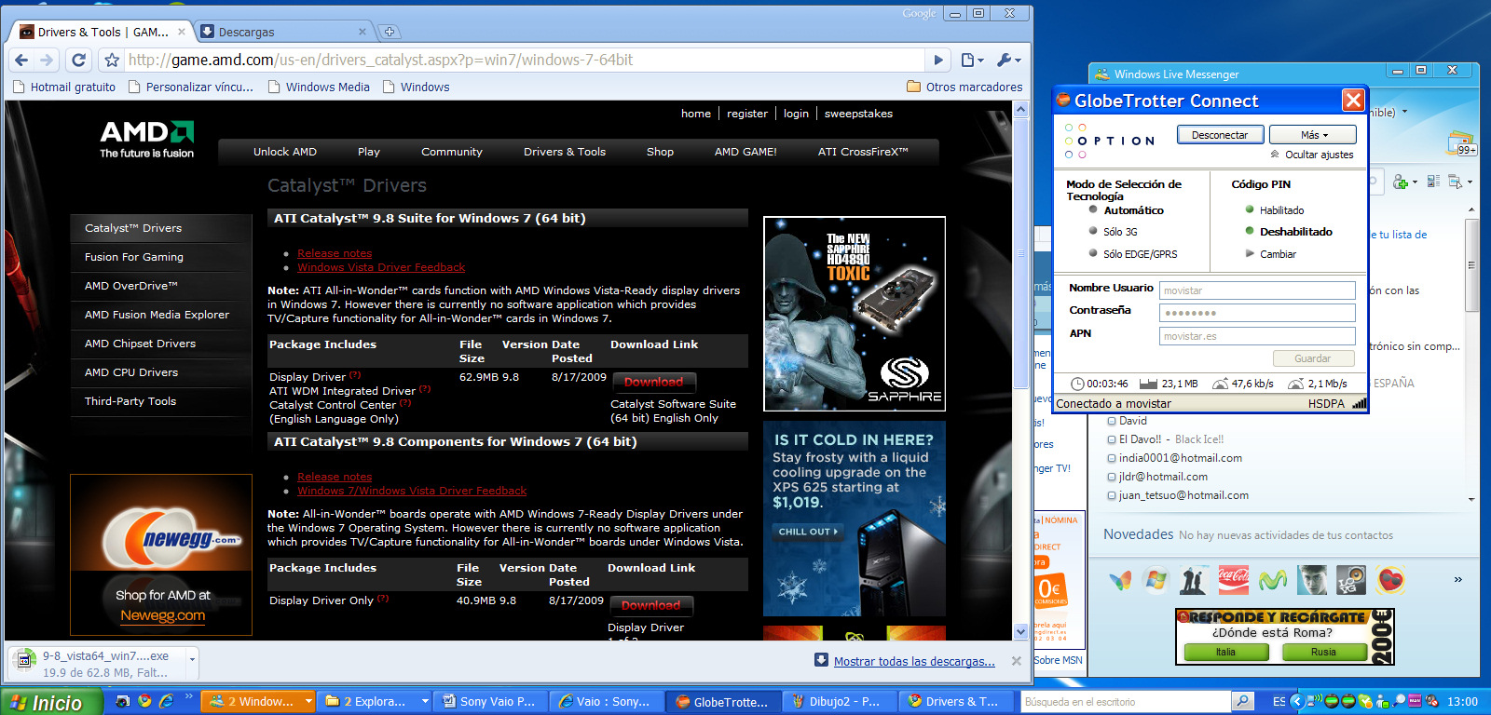The height and width of the screenshot is (715, 1491).
Task: Select Sólo EDGE/GPRS technology mode
Action: pos(1093,253)
